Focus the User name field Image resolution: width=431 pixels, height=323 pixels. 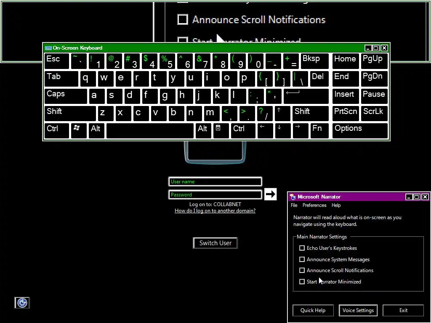click(x=215, y=182)
